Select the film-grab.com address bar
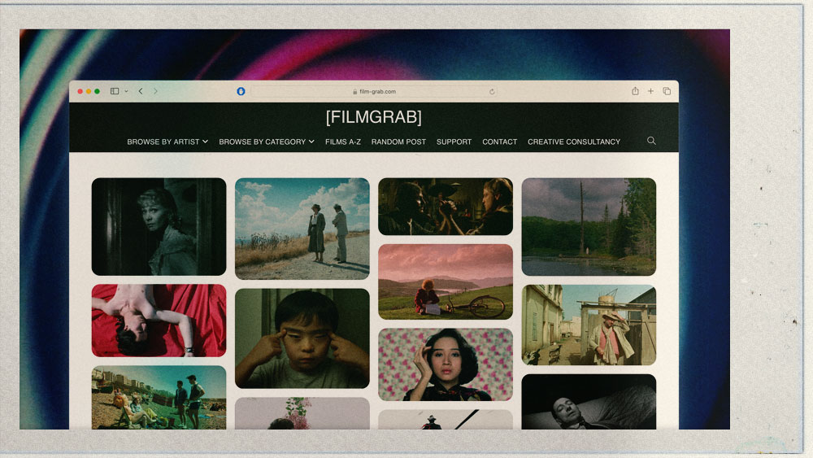 (x=374, y=91)
